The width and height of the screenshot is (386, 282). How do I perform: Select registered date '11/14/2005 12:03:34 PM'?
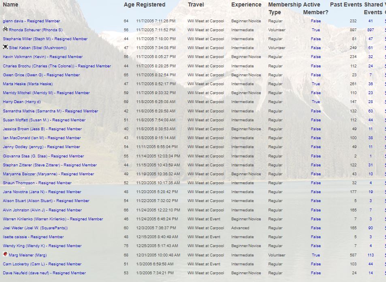coord(158,156)
